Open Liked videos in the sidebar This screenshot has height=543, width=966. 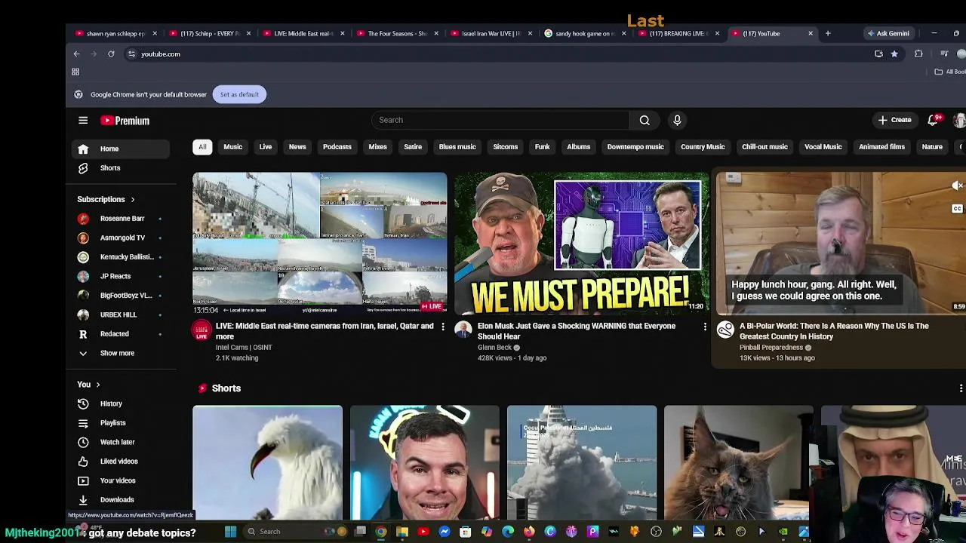(x=122, y=462)
